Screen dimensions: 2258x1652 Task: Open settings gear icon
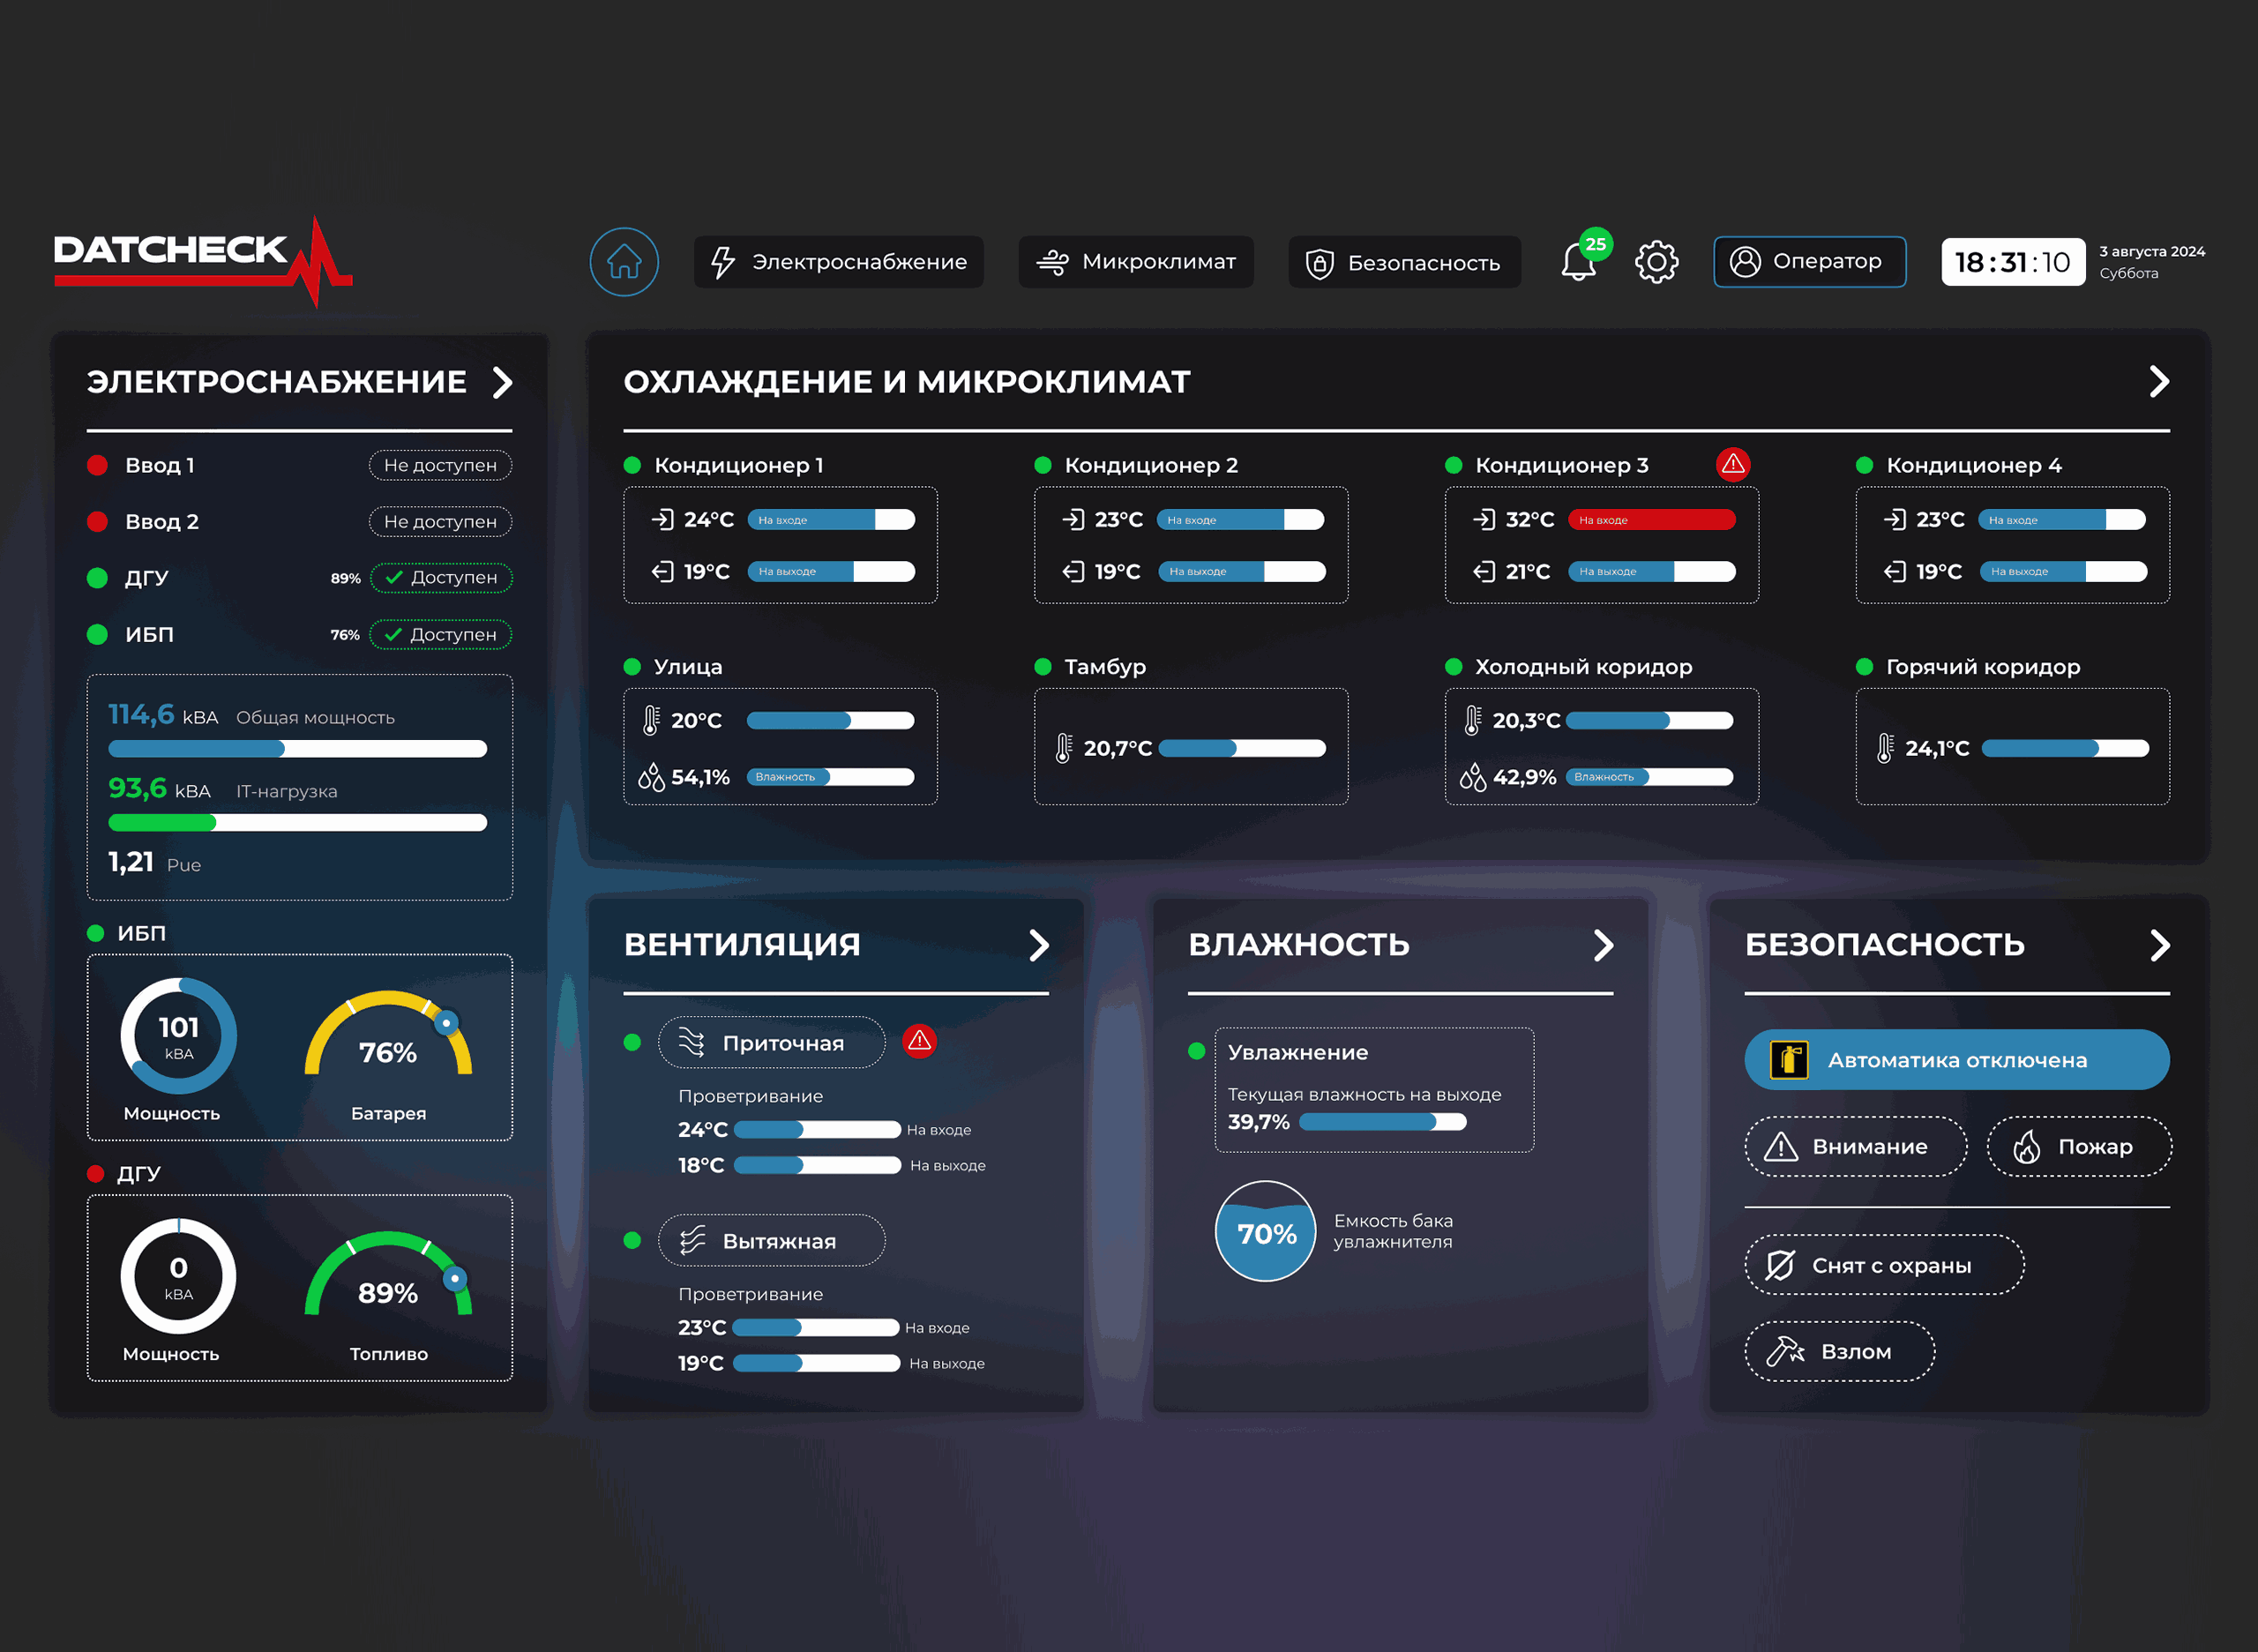(x=1656, y=262)
